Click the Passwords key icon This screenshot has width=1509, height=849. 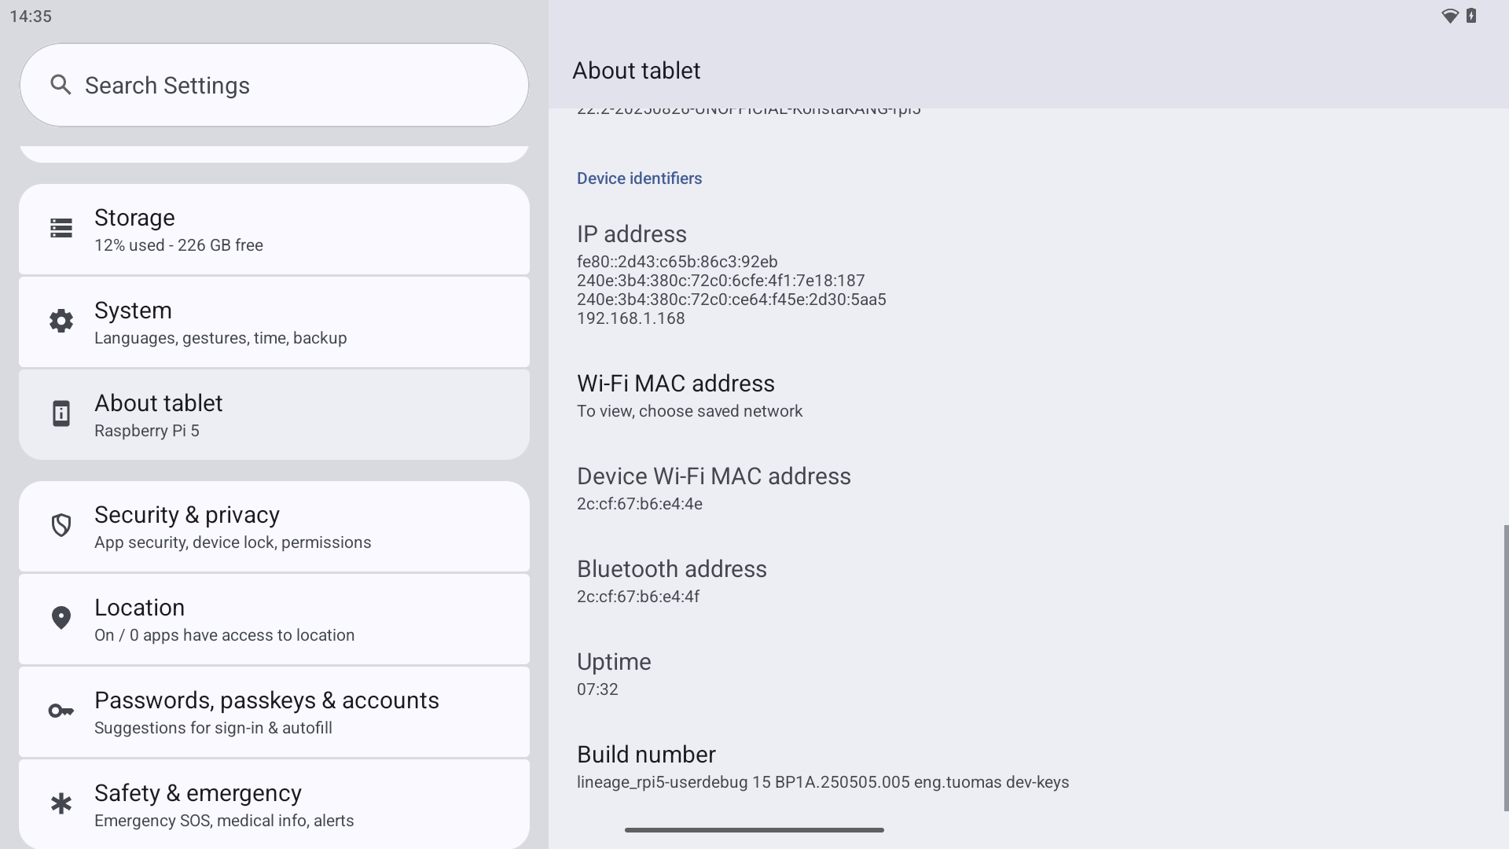(61, 711)
